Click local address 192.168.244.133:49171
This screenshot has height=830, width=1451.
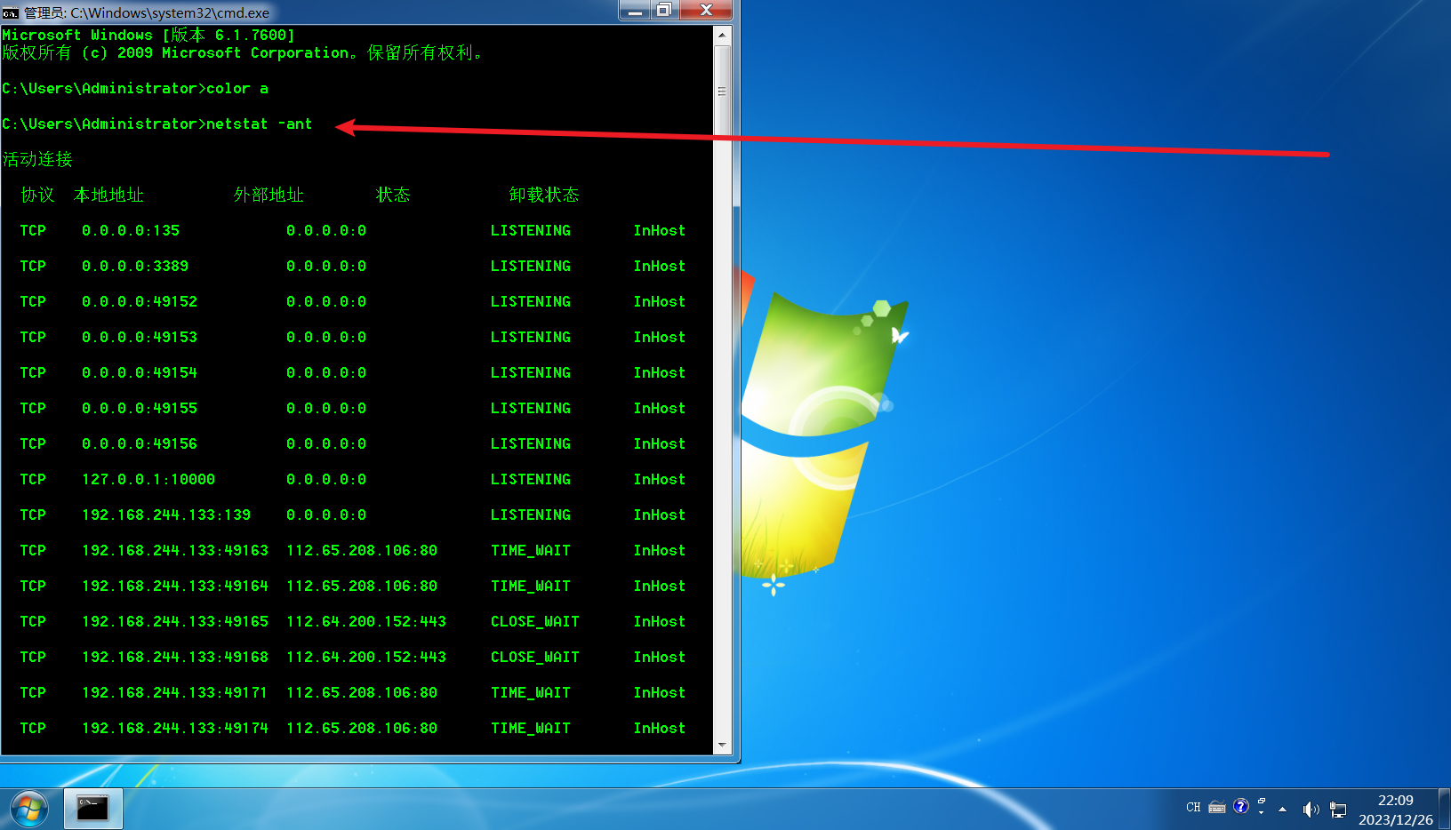click(175, 692)
